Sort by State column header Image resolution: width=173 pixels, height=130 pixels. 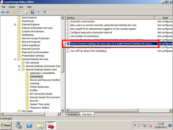tap(164, 18)
